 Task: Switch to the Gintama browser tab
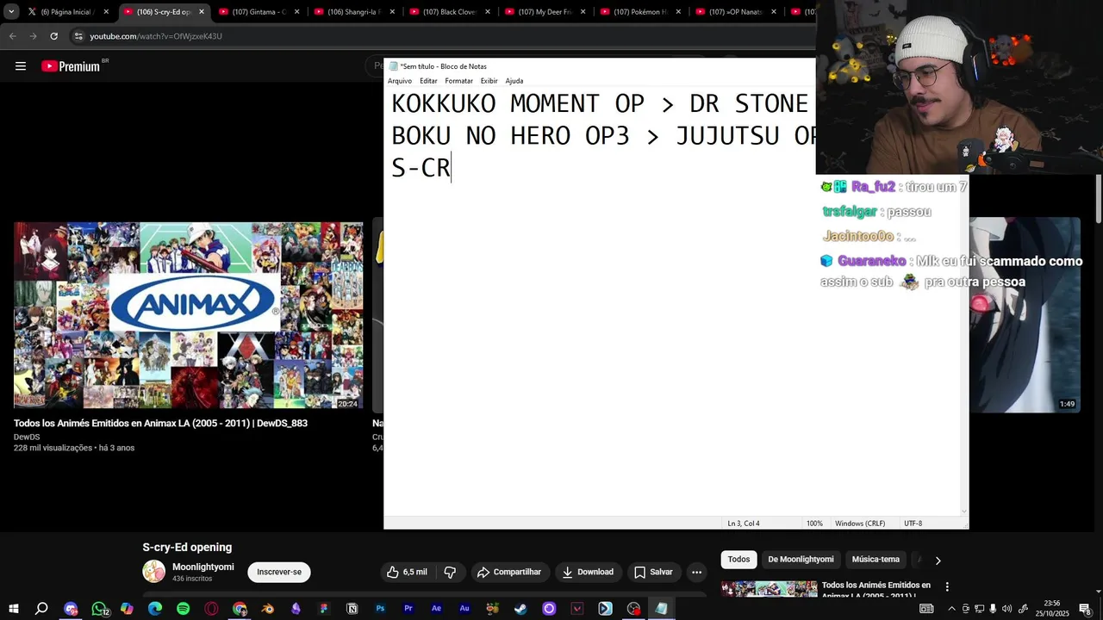(258, 12)
